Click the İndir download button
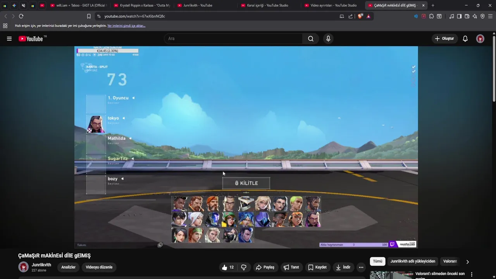This screenshot has height=279, width=496. click(343, 267)
